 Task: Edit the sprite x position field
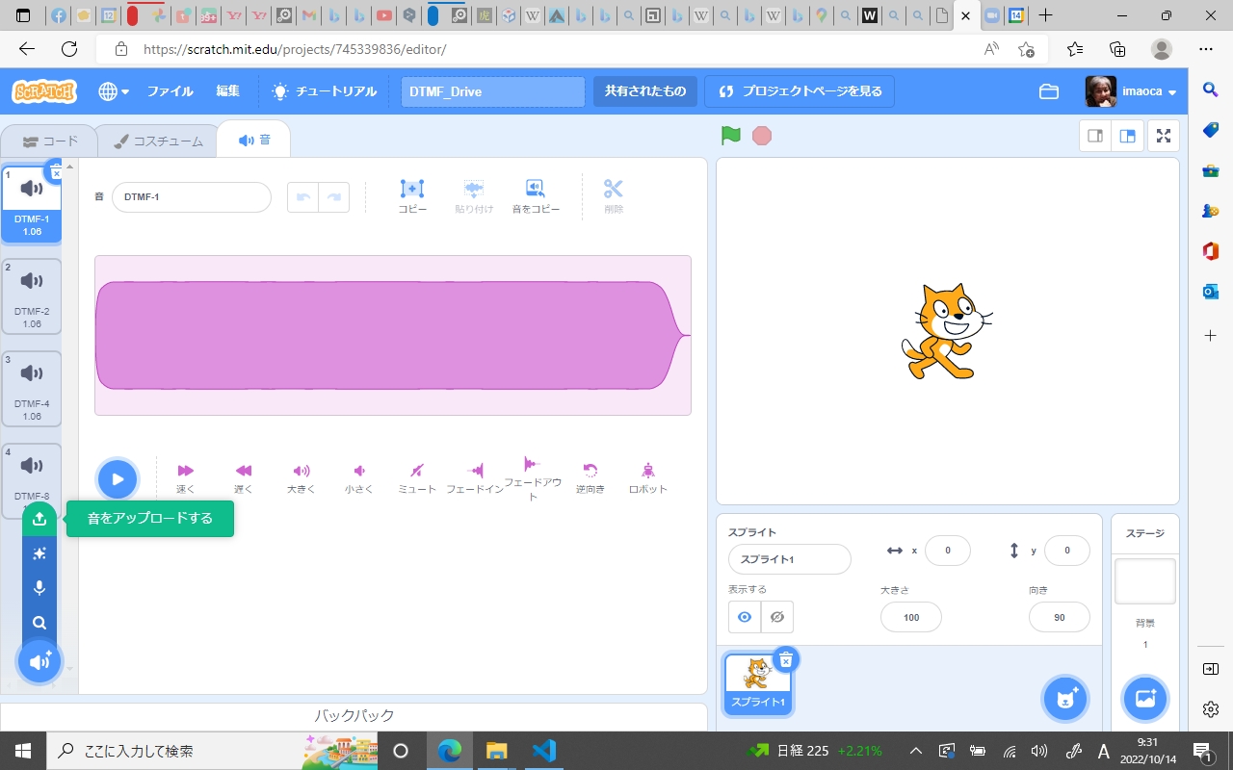[948, 551]
